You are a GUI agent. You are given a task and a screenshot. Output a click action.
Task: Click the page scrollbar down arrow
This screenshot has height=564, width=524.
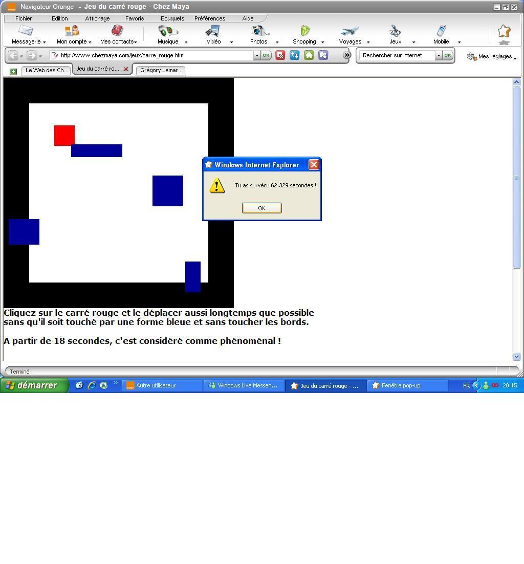(x=516, y=356)
